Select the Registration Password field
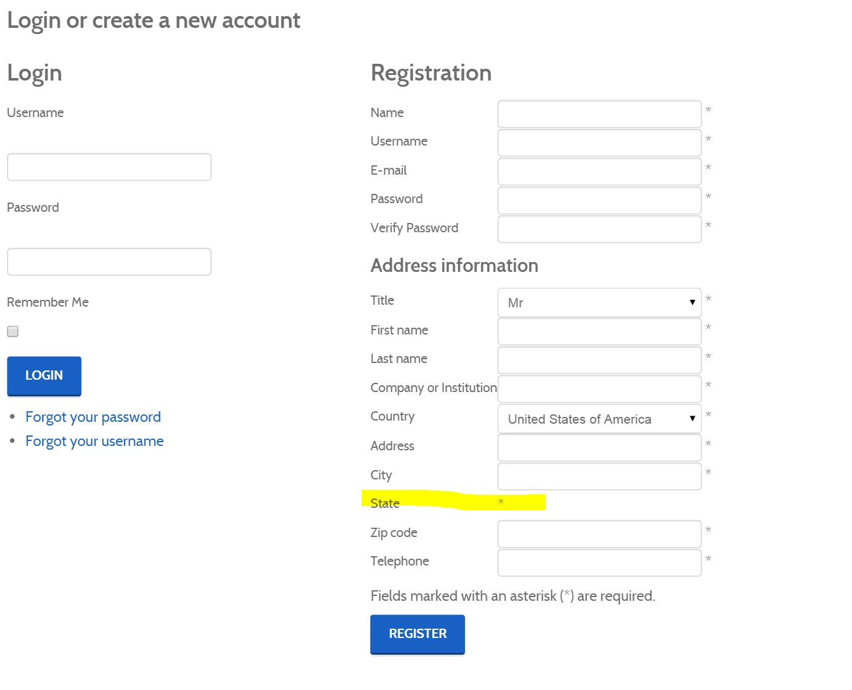 (x=599, y=200)
